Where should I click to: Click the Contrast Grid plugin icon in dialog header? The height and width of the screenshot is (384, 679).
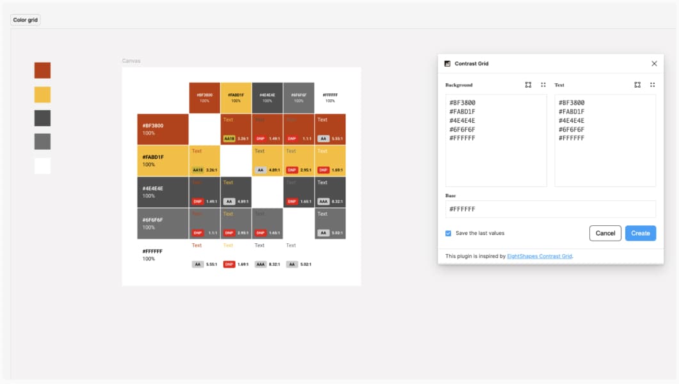[448, 63]
